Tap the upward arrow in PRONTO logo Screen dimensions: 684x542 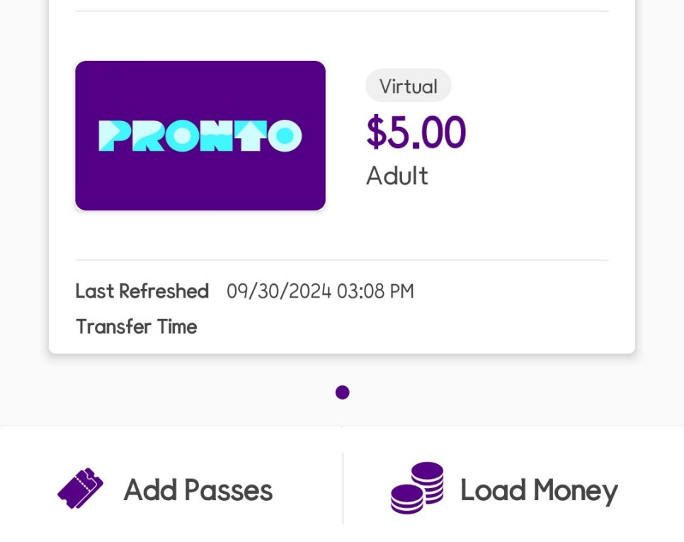tap(251, 136)
